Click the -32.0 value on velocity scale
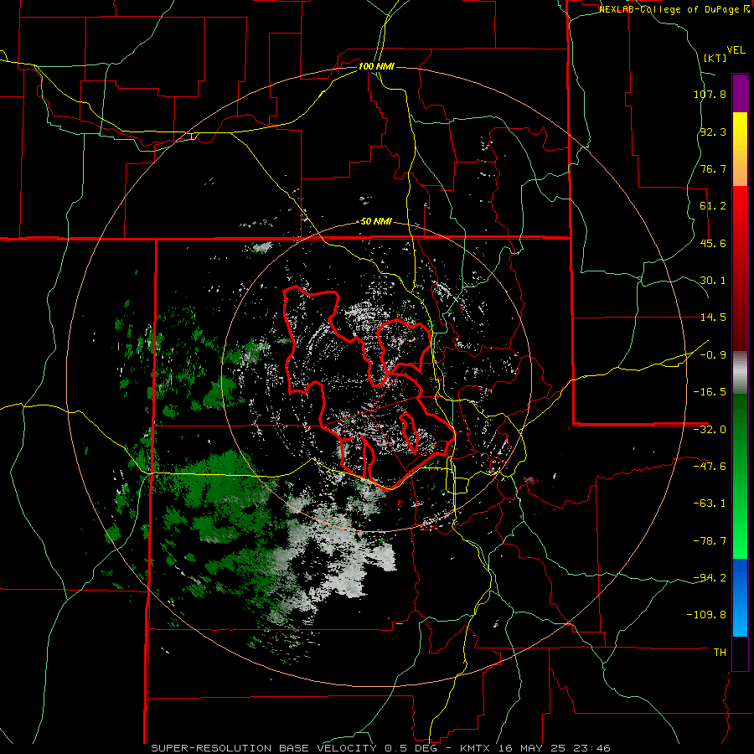The image size is (754, 754). click(x=710, y=430)
